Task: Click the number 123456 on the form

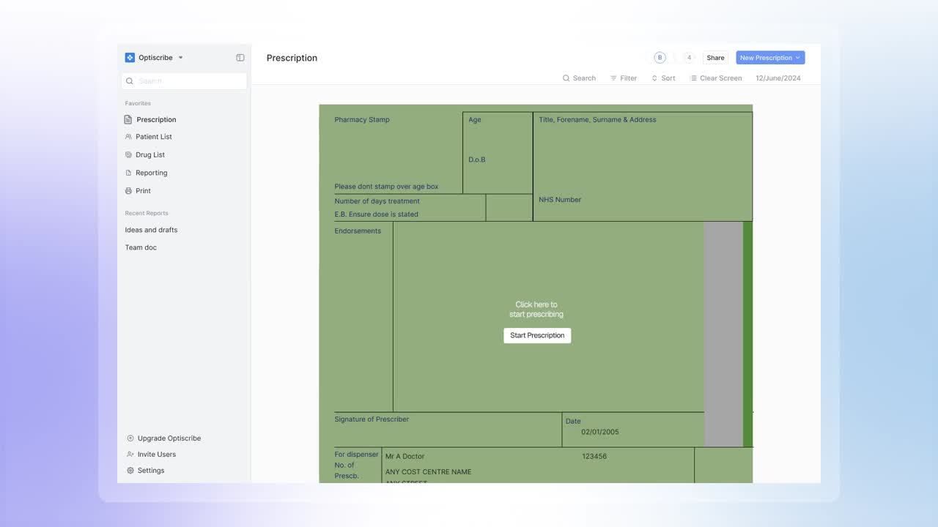Action: pos(594,457)
